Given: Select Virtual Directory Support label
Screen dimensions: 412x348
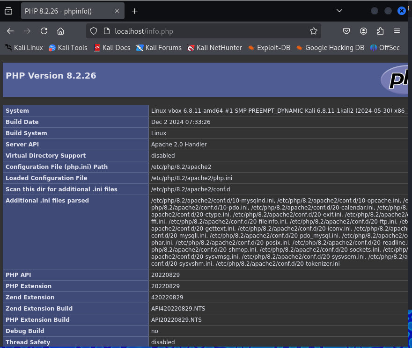Looking at the screenshot, I should point(46,156).
